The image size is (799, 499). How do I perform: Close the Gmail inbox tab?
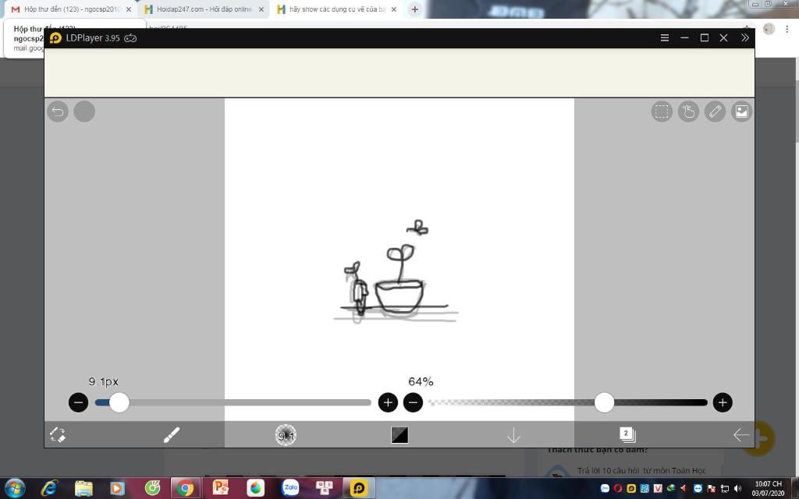(129, 9)
